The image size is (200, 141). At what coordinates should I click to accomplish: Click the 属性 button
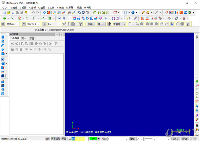(132, 138)
